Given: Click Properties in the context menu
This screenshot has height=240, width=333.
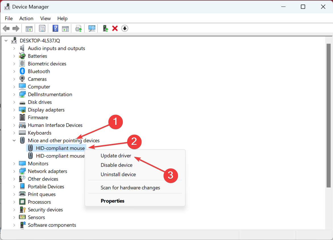Looking at the screenshot, I should coord(112,201).
